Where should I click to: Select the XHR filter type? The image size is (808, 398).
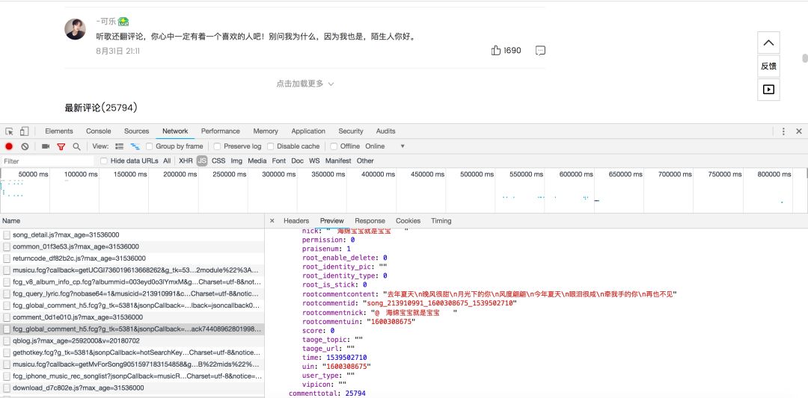186,161
